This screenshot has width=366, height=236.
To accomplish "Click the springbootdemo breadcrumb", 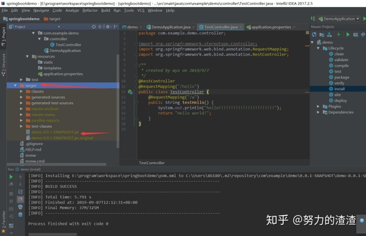I will click(21, 19).
